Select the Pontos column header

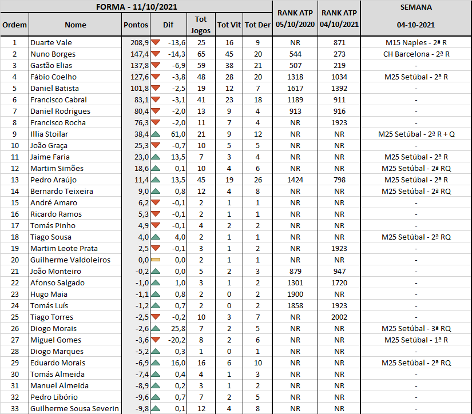[136, 25]
